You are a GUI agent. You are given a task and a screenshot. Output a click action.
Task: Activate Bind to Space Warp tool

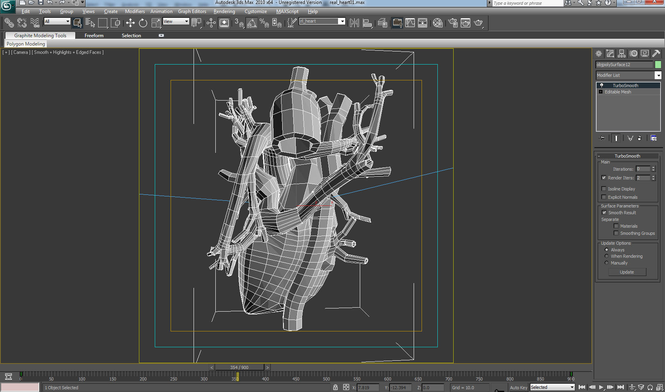(x=35, y=23)
